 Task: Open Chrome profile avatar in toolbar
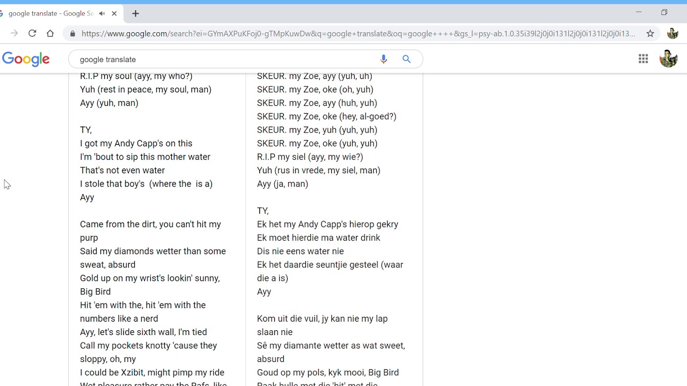point(673,33)
